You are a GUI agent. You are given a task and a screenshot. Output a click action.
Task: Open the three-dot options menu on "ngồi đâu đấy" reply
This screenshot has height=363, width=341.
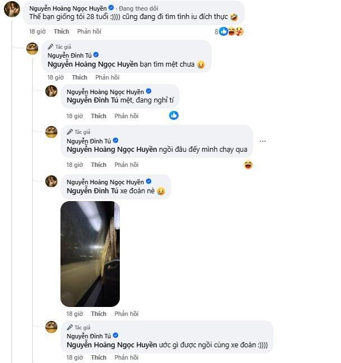click(x=263, y=141)
